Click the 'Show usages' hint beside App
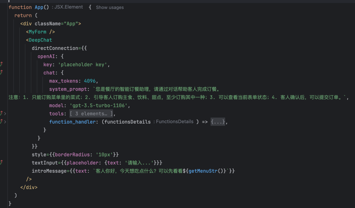Viewport: 355px width, 208px height. point(109,7)
